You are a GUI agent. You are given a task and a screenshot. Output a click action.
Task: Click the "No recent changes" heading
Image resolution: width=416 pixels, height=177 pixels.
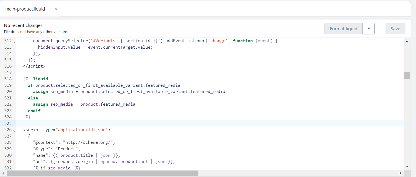tap(23, 25)
